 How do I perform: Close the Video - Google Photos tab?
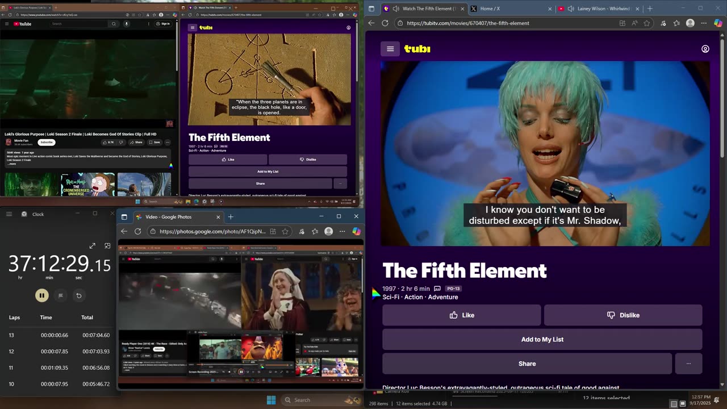pos(218,217)
